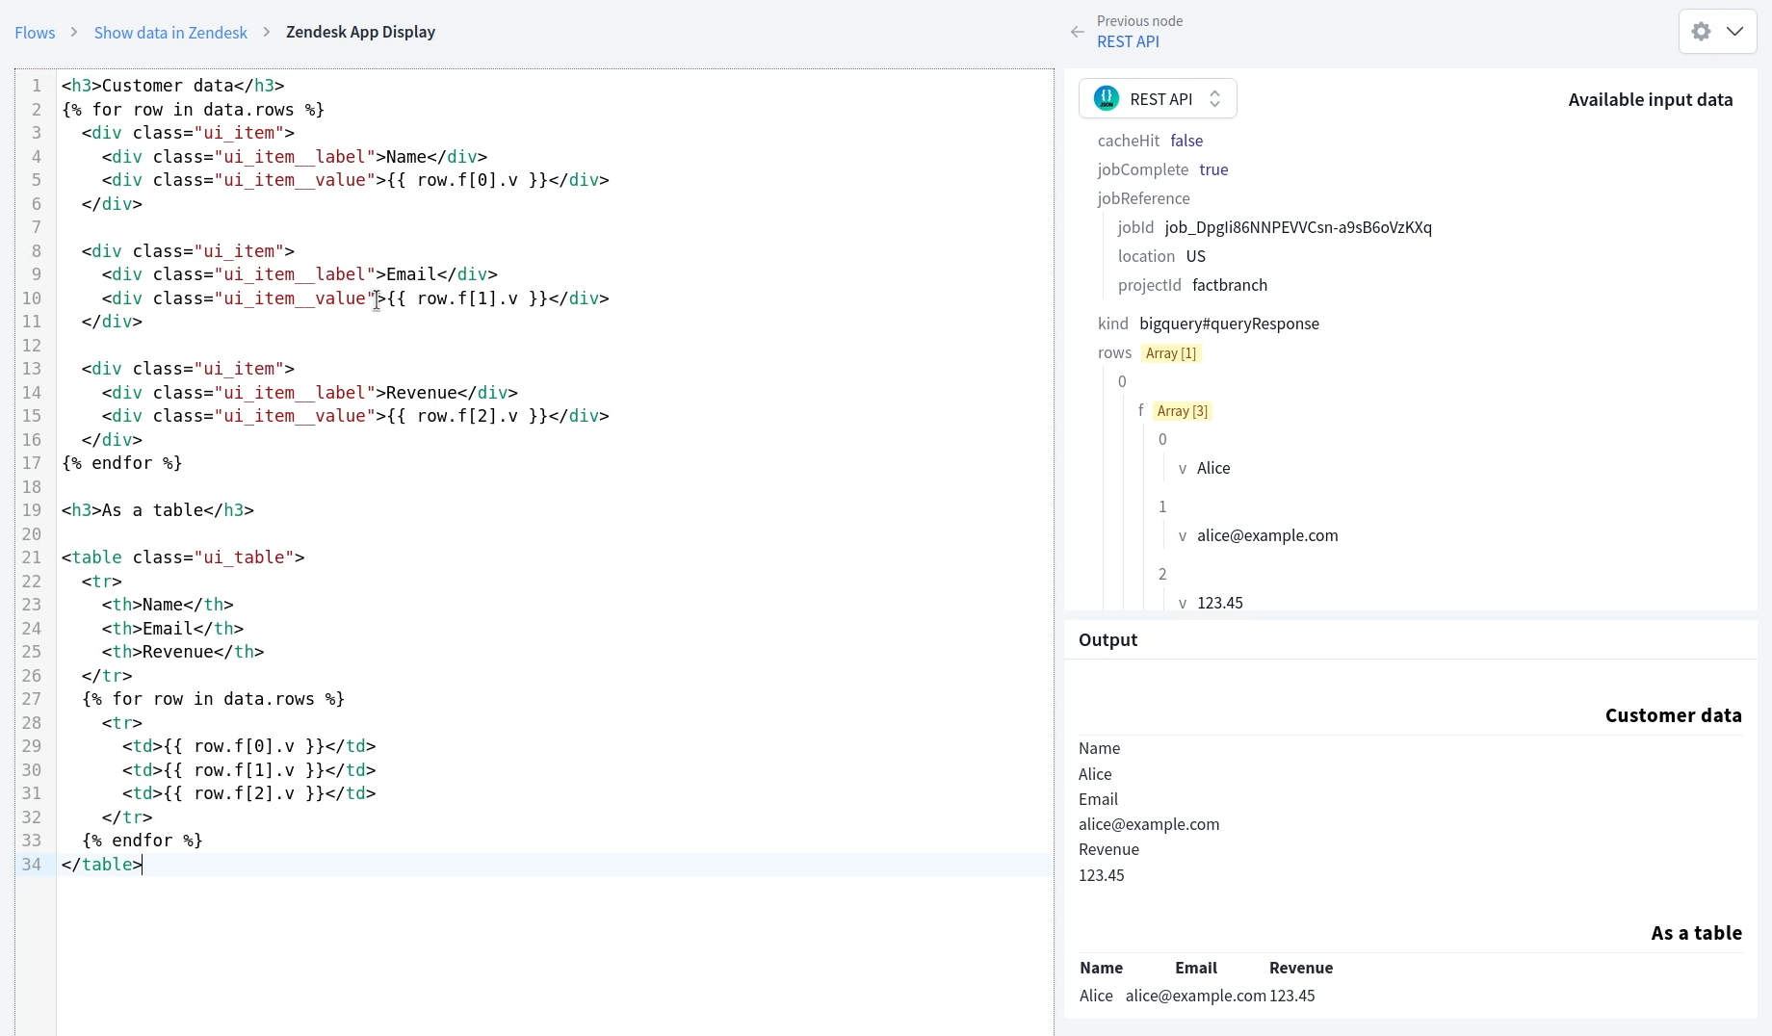The width and height of the screenshot is (1772, 1036).
Task: Open the chevron dropdown next to the gear
Action: coord(1736,31)
